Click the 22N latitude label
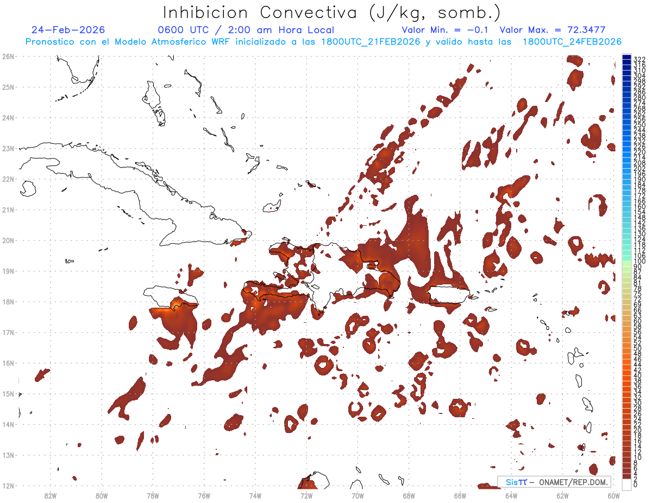Image resolution: width=652 pixels, height=503 pixels. [8, 179]
